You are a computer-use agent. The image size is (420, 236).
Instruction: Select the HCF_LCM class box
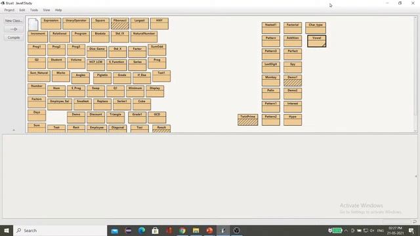click(x=96, y=65)
